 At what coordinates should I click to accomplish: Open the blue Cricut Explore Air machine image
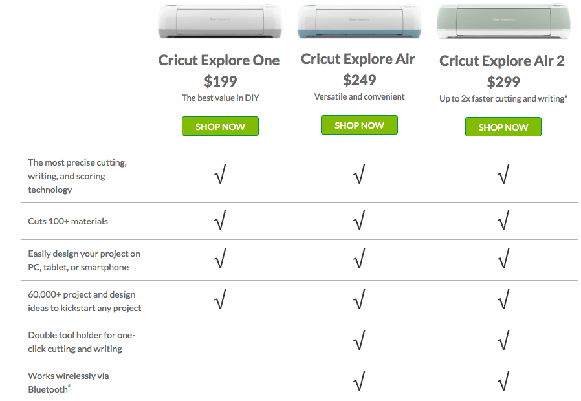(359, 21)
